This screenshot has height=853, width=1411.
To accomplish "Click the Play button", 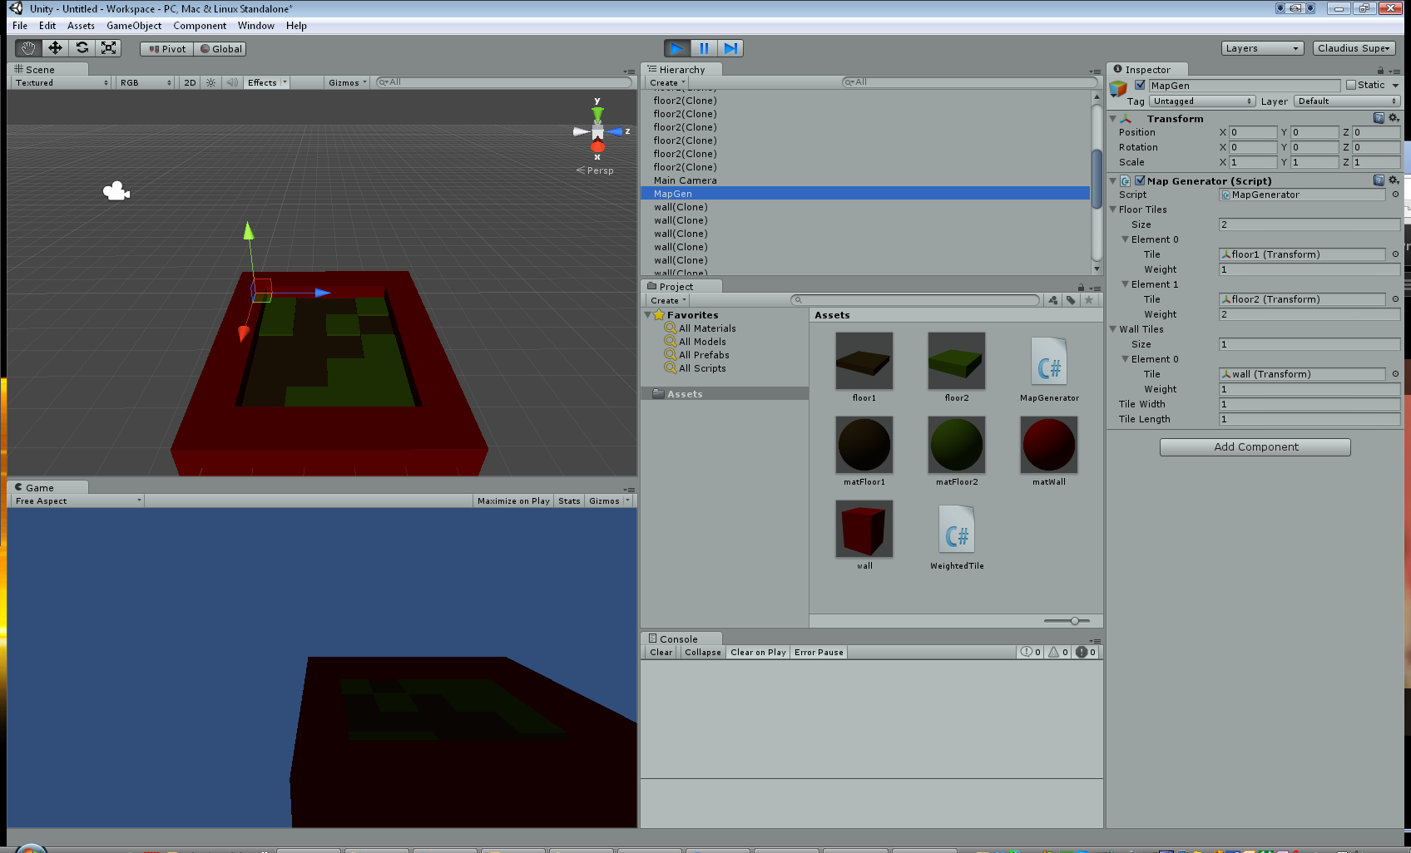I will point(677,48).
